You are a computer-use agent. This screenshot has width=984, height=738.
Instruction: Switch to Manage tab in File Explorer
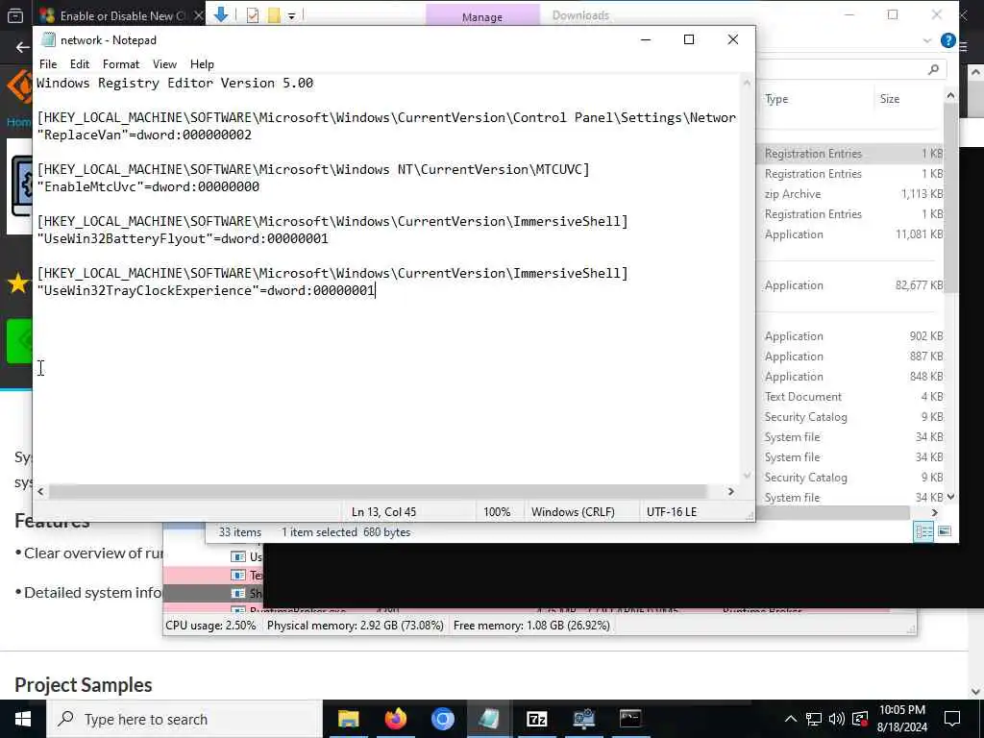tap(482, 16)
